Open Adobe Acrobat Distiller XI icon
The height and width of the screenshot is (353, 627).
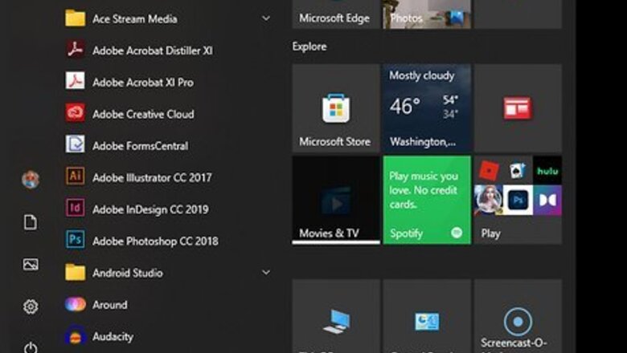[x=76, y=50]
